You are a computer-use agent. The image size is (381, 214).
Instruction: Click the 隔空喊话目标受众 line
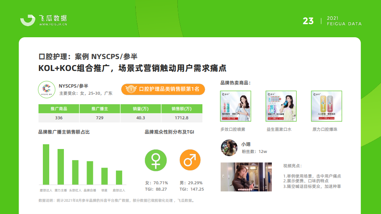click(x=312, y=186)
